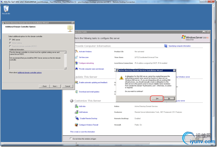Open Download and install updates link
This screenshot has width=217, height=147.
click(x=89, y=92)
